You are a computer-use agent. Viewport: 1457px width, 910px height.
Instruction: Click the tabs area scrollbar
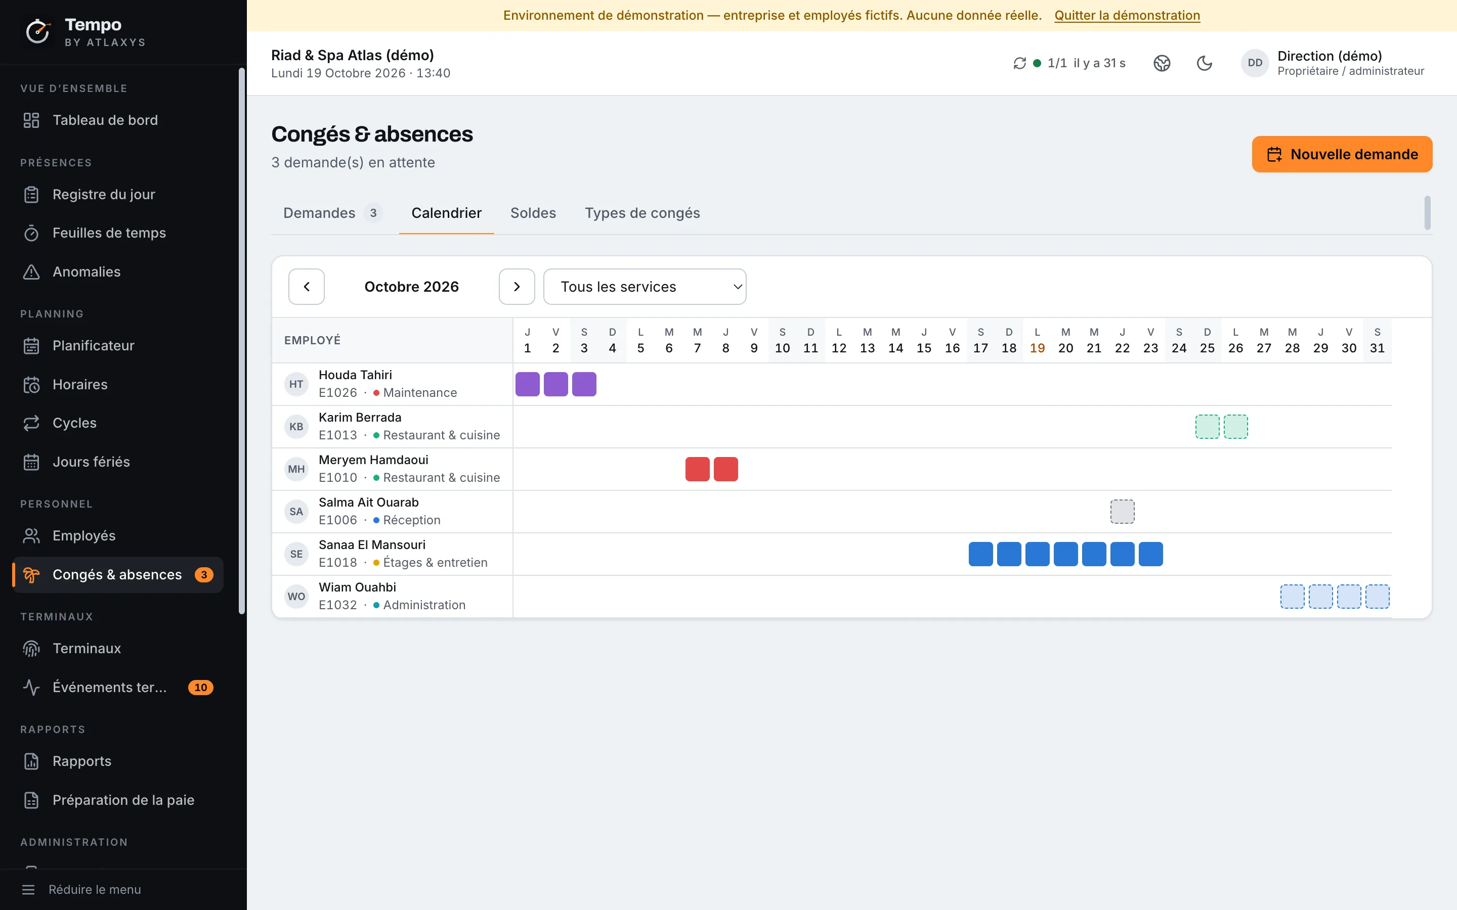point(1427,212)
